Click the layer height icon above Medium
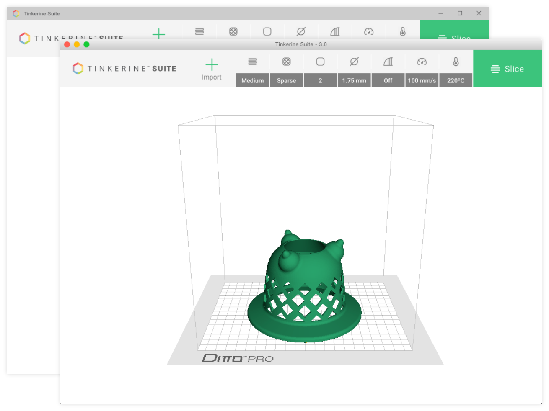Screen dimensions: 549x411 (252, 62)
